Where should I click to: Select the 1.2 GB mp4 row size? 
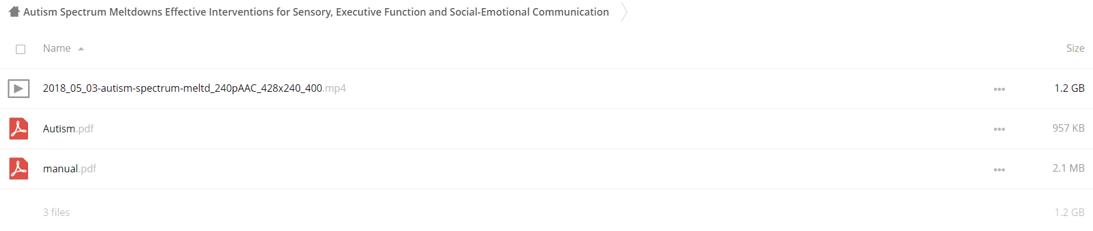[x=1069, y=88]
